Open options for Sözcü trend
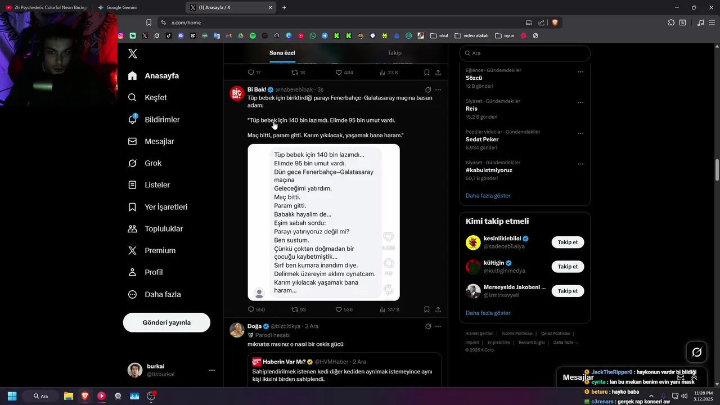This screenshot has height=405, width=720. click(580, 71)
